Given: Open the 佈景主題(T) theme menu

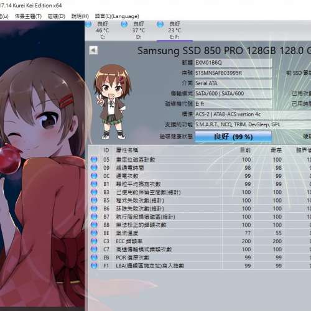Looking at the screenshot, I should (28, 16).
